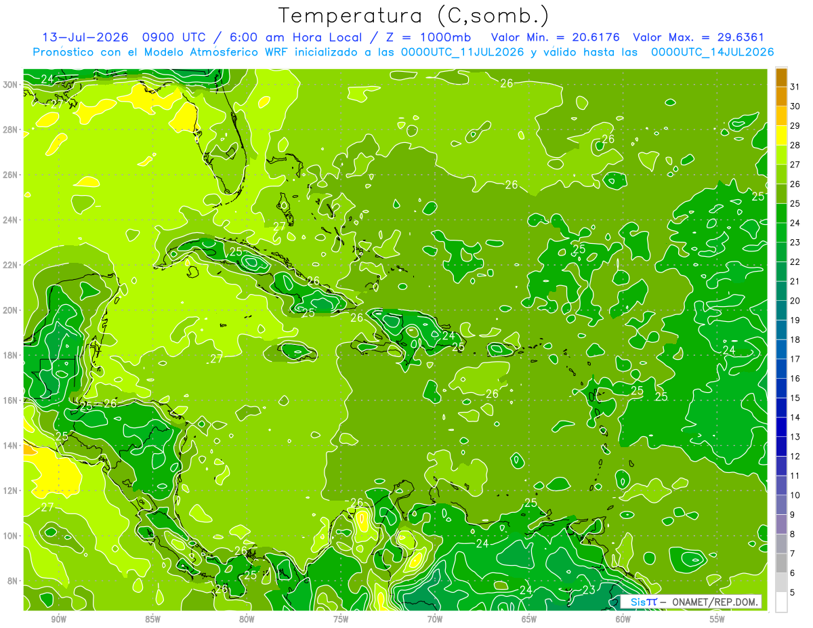Viewport: 813px width, 628px height.
Task: Click the blue swatch between 15 and 16
Action: (x=781, y=388)
